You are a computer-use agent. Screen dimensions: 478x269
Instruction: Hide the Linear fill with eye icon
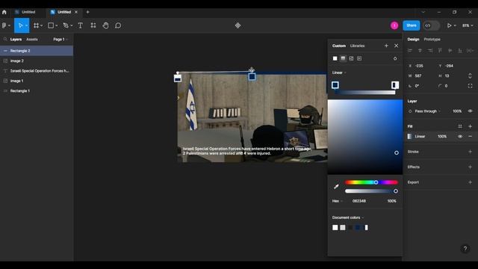460,136
